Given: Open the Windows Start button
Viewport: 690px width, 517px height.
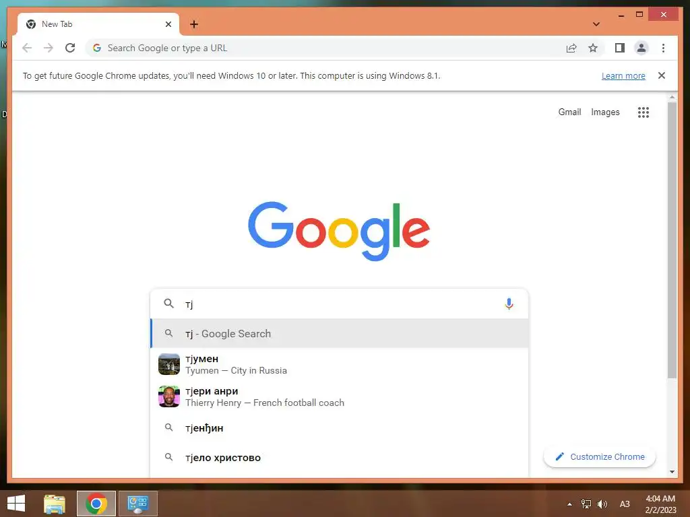Looking at the screenshot, I should tap(16, 504).
